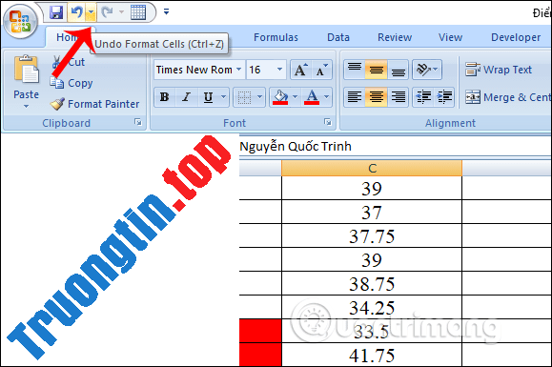552x367 pixels.
Task: Click the formula bar showing Nguyễn Quốc Trinh
Action: 395,146
